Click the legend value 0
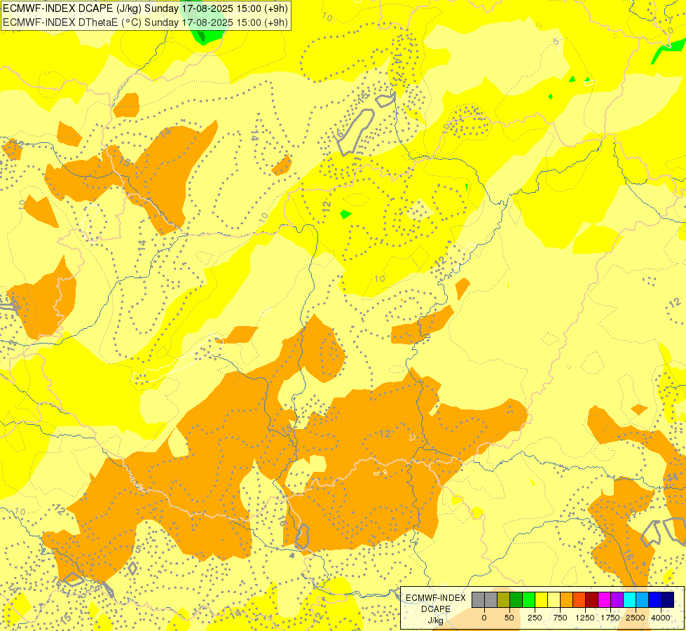Screen dimensions: 686x631 [x=484, y=618]
